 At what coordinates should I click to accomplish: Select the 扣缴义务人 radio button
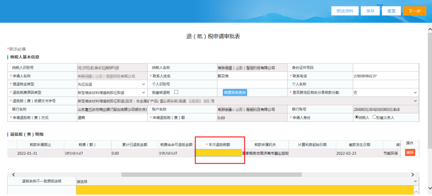374,117
